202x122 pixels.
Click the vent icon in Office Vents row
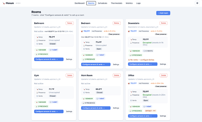pyautogui.click(x=131, y=101)
